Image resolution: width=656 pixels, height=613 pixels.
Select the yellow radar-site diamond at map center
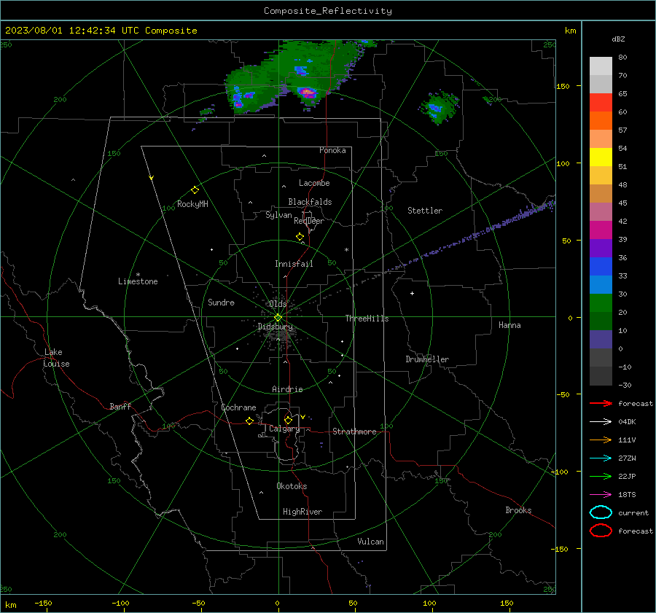pos(278,318)
